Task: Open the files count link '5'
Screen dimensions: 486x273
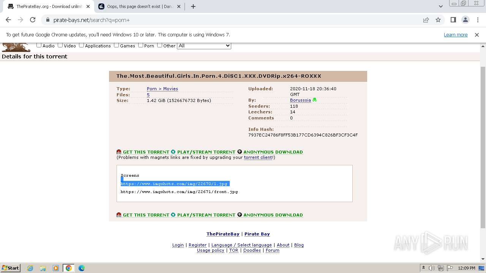Action: point(148,95)
